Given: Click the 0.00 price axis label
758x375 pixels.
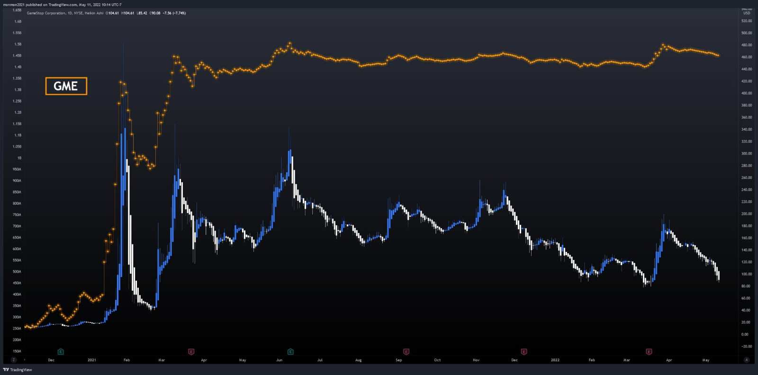Looking at the screenshot, I should [x=745, y=334].
